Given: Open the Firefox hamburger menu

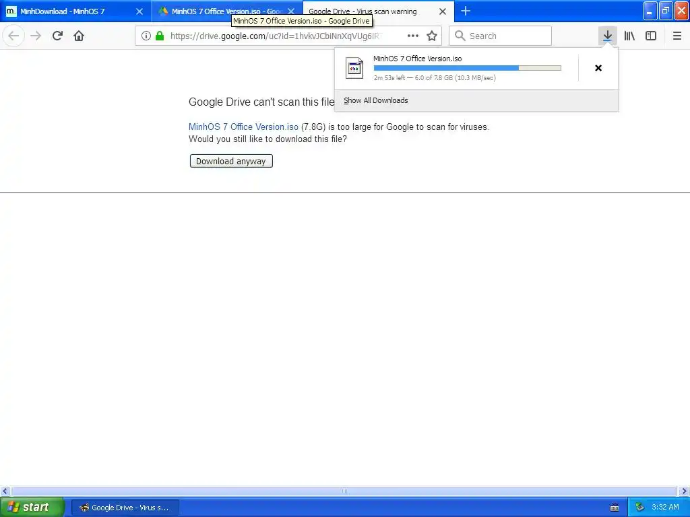Looking at the screenshot, I should 677,36.
